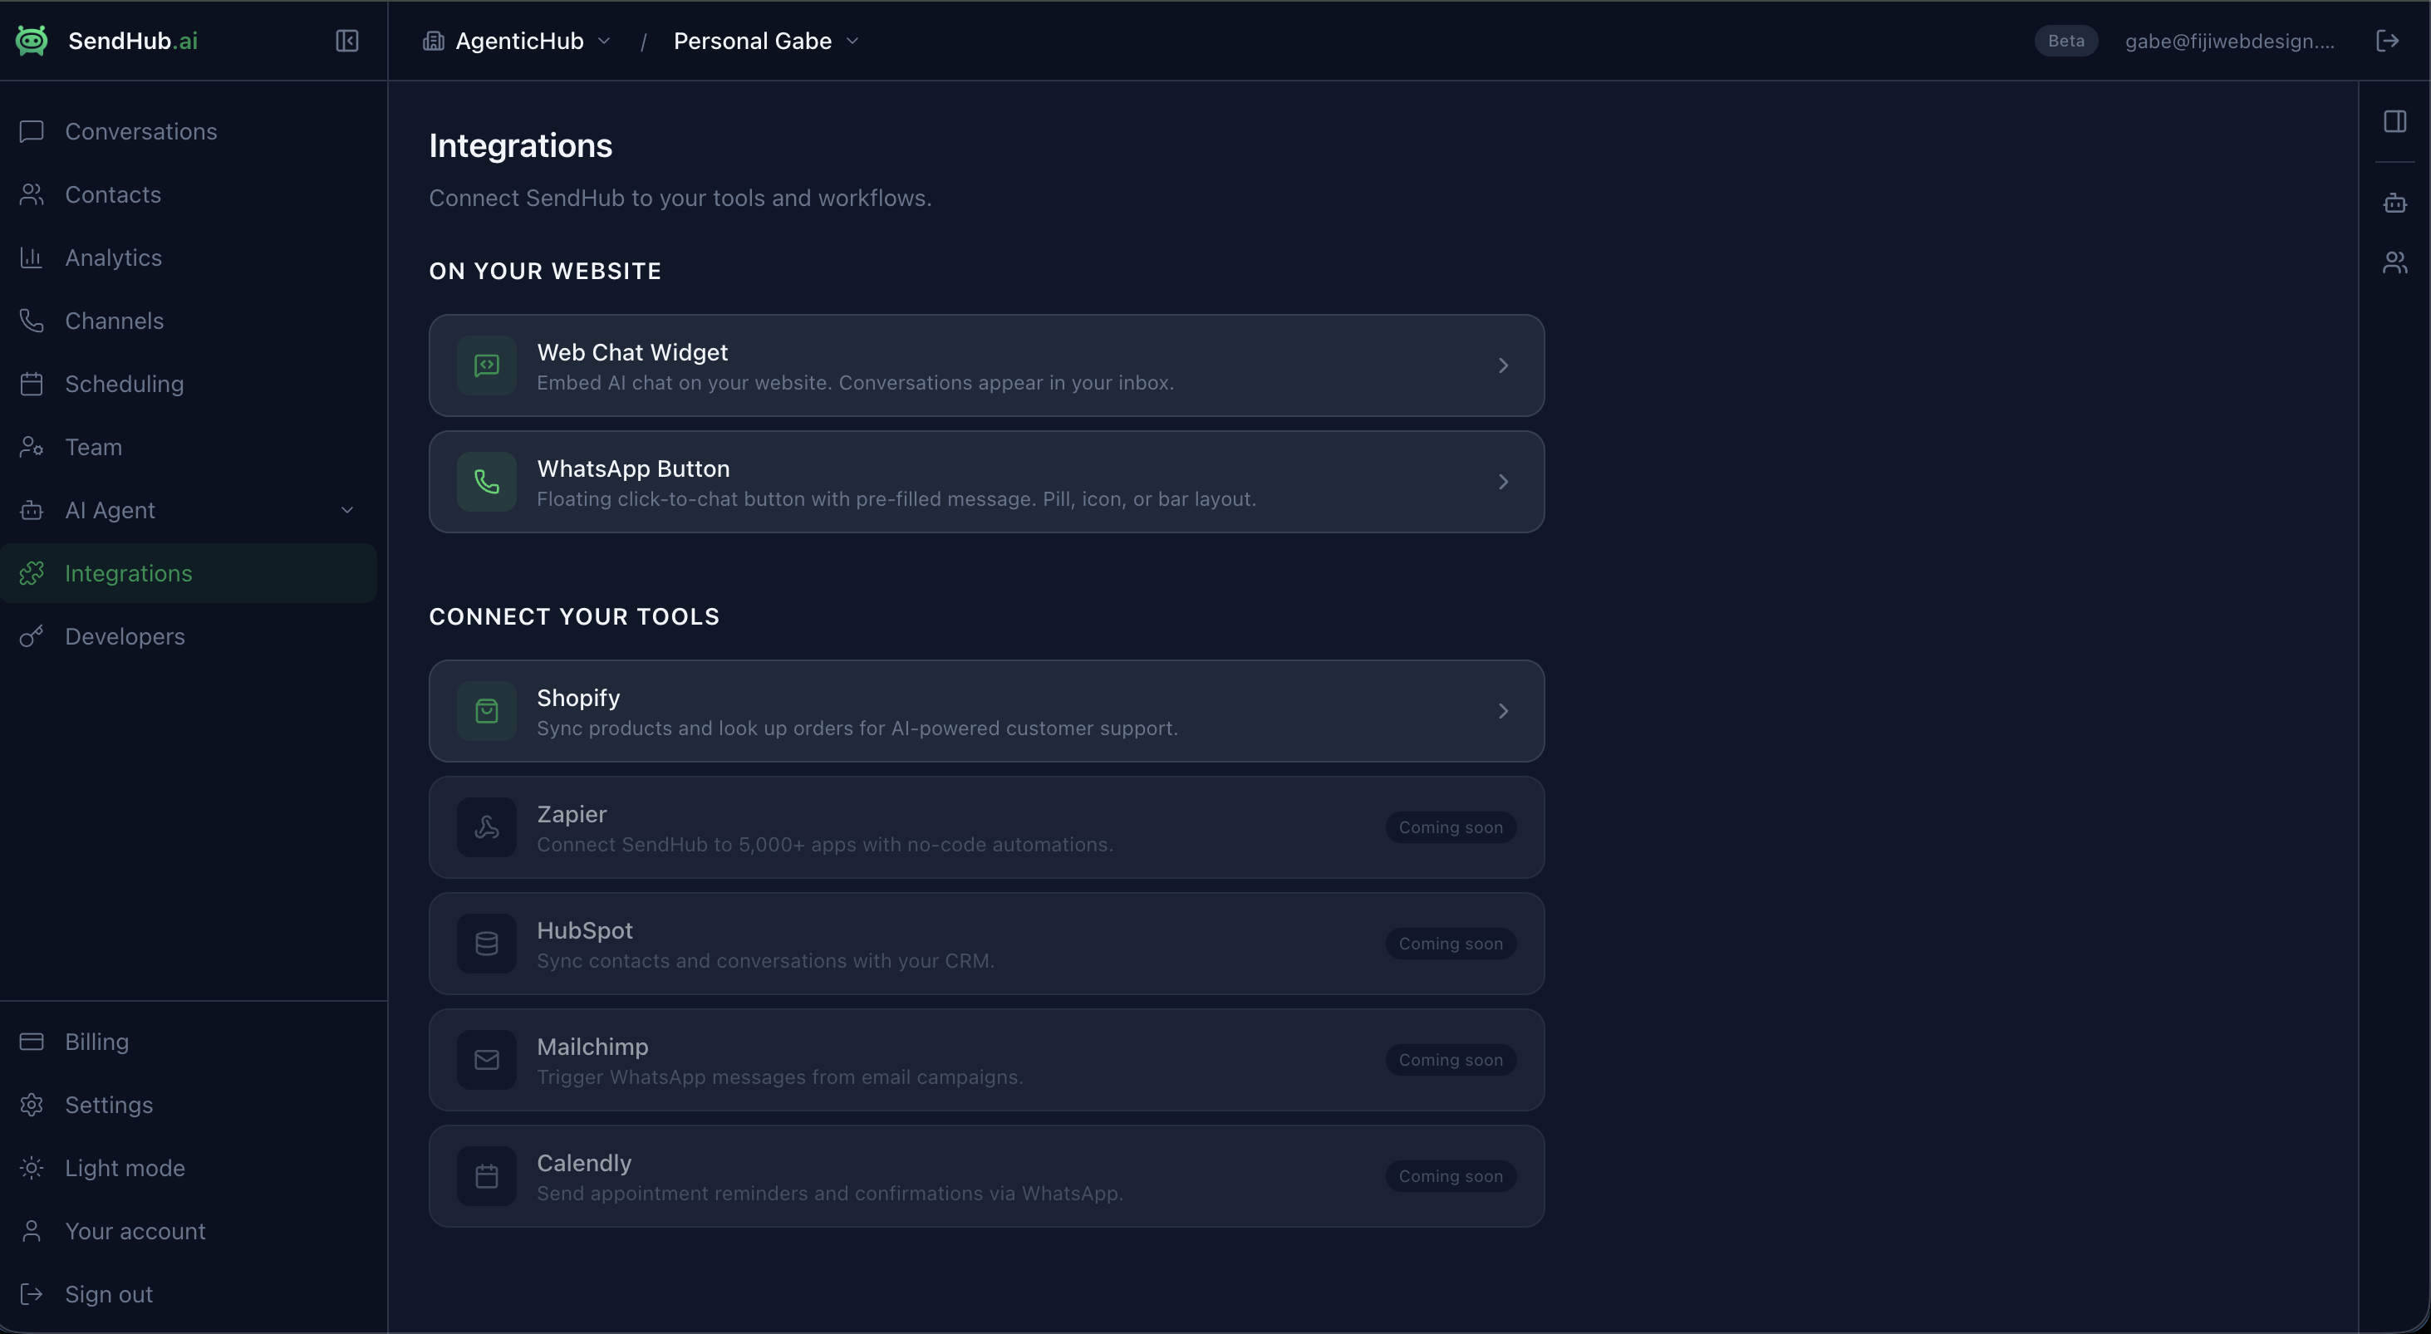The image size is (2431, 1334).
Task: Click the Analytics bar chart icon
Action: point(31,257)
